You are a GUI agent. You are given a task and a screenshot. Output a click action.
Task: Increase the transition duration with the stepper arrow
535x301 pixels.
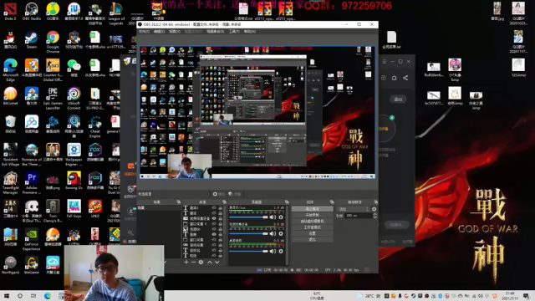click(375, 214)
